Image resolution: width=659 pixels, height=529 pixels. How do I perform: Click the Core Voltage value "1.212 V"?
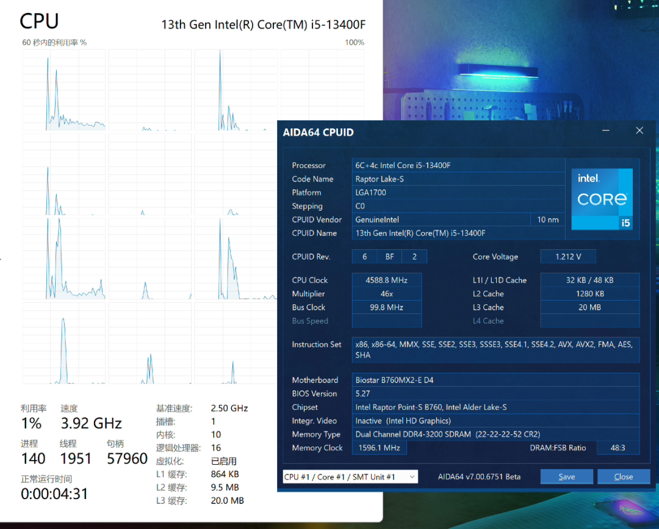[x=568, y=257]
